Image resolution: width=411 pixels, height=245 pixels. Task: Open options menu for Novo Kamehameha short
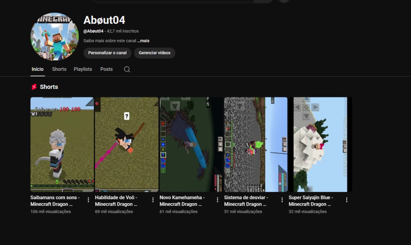[x=217, y=200]
